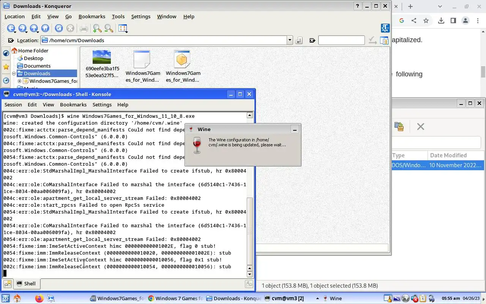Minimize the Wine configuration dialog
This screenshot has height=304, width=486.
[295, 130]
